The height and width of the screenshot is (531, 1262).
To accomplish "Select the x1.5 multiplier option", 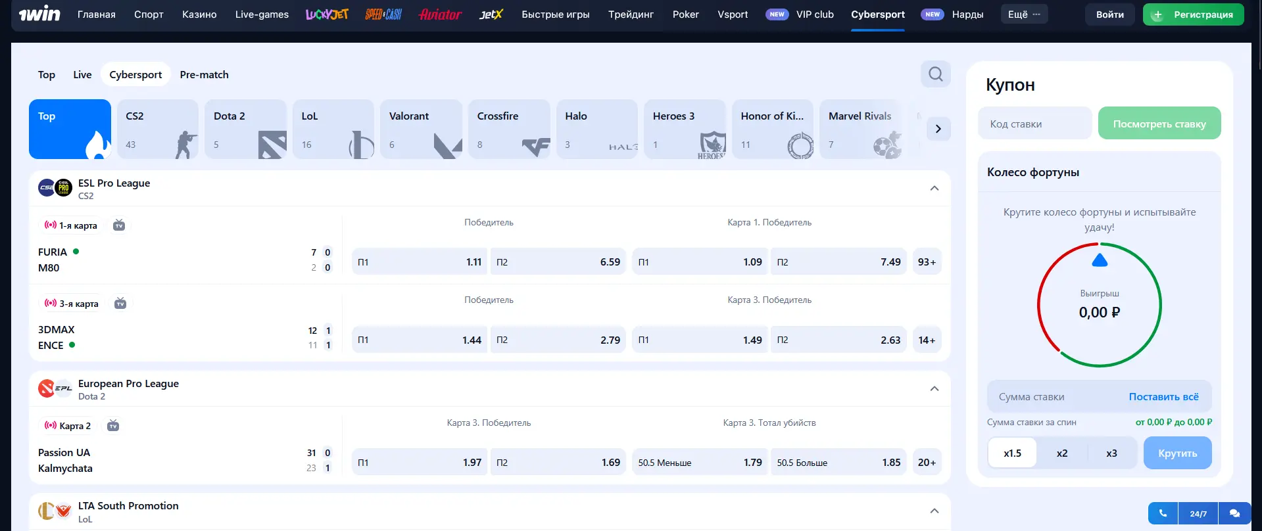I will coord(1012,453).
